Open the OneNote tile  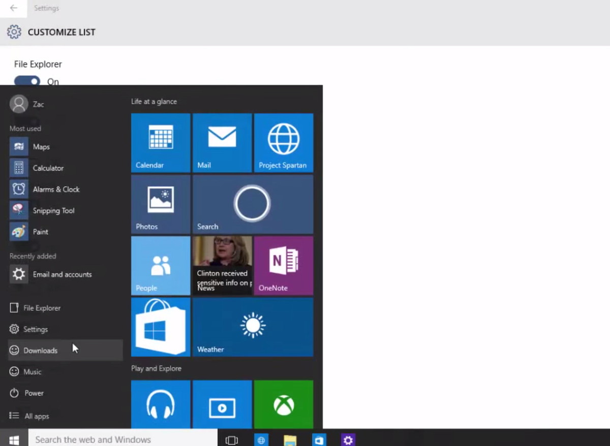pos(283,266)
